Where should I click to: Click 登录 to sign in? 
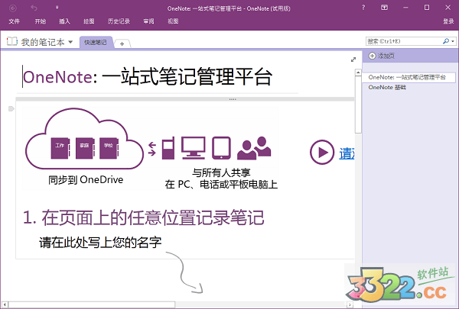click(448, 21)
